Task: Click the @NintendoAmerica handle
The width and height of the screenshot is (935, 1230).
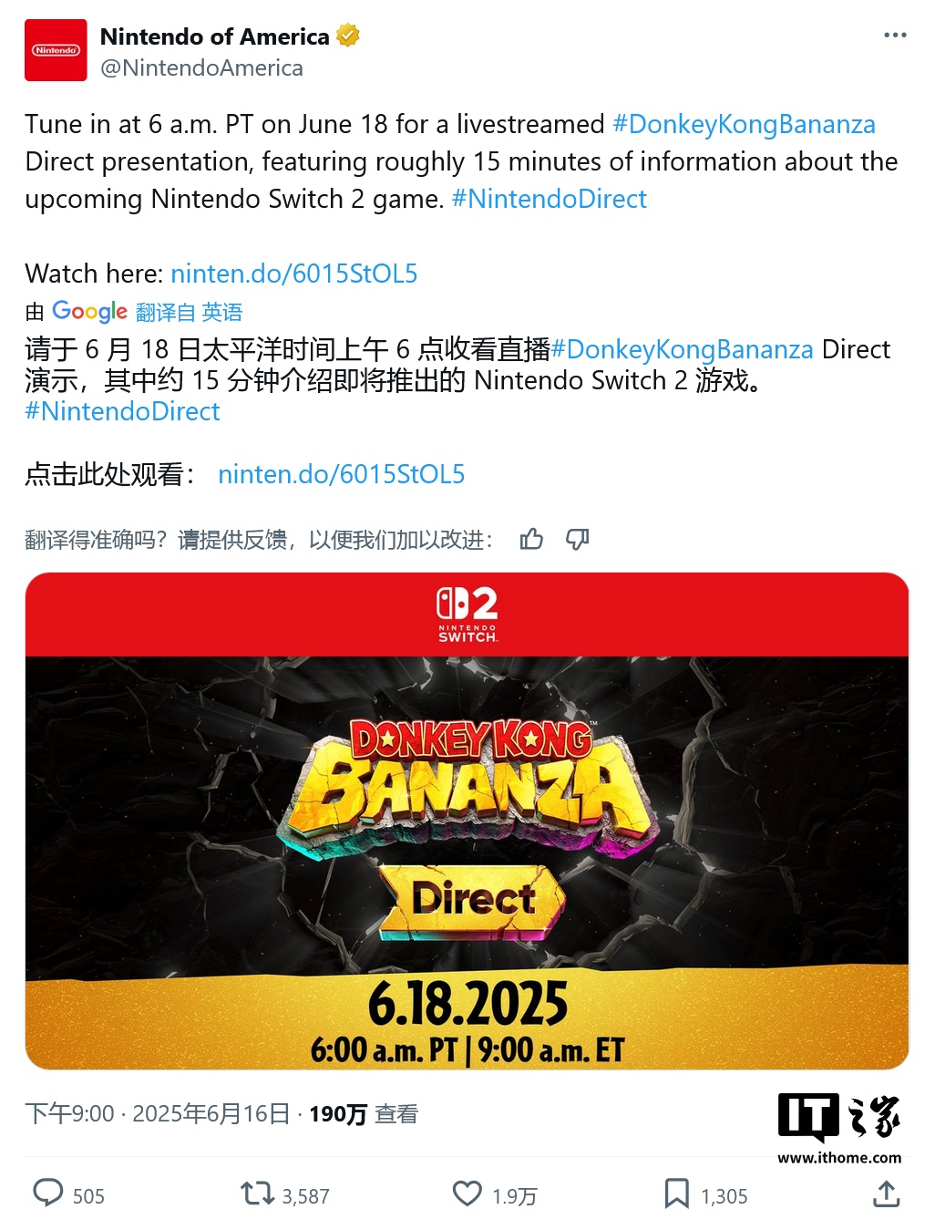Action: [201, 68]
